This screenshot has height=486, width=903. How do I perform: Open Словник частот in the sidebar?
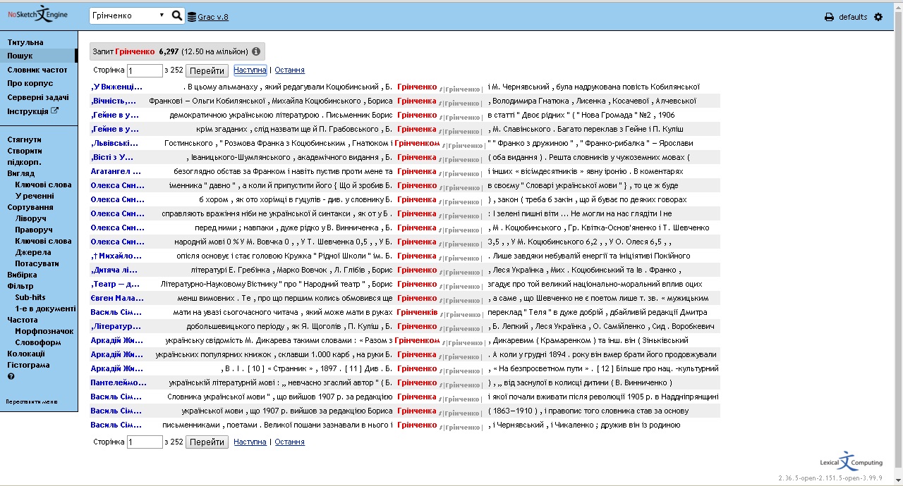pos(37,70)
